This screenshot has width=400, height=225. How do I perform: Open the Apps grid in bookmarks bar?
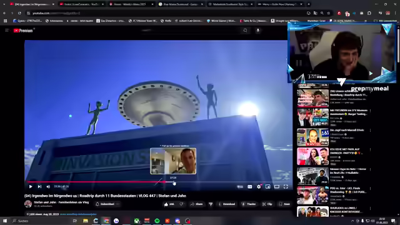(6, 21)
